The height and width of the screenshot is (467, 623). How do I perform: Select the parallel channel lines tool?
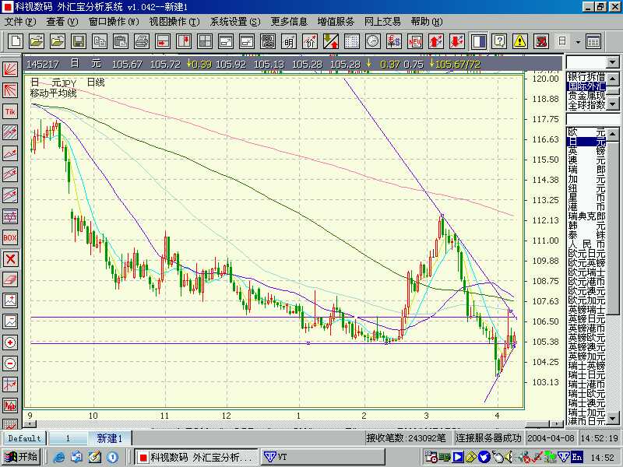(10, 132)
